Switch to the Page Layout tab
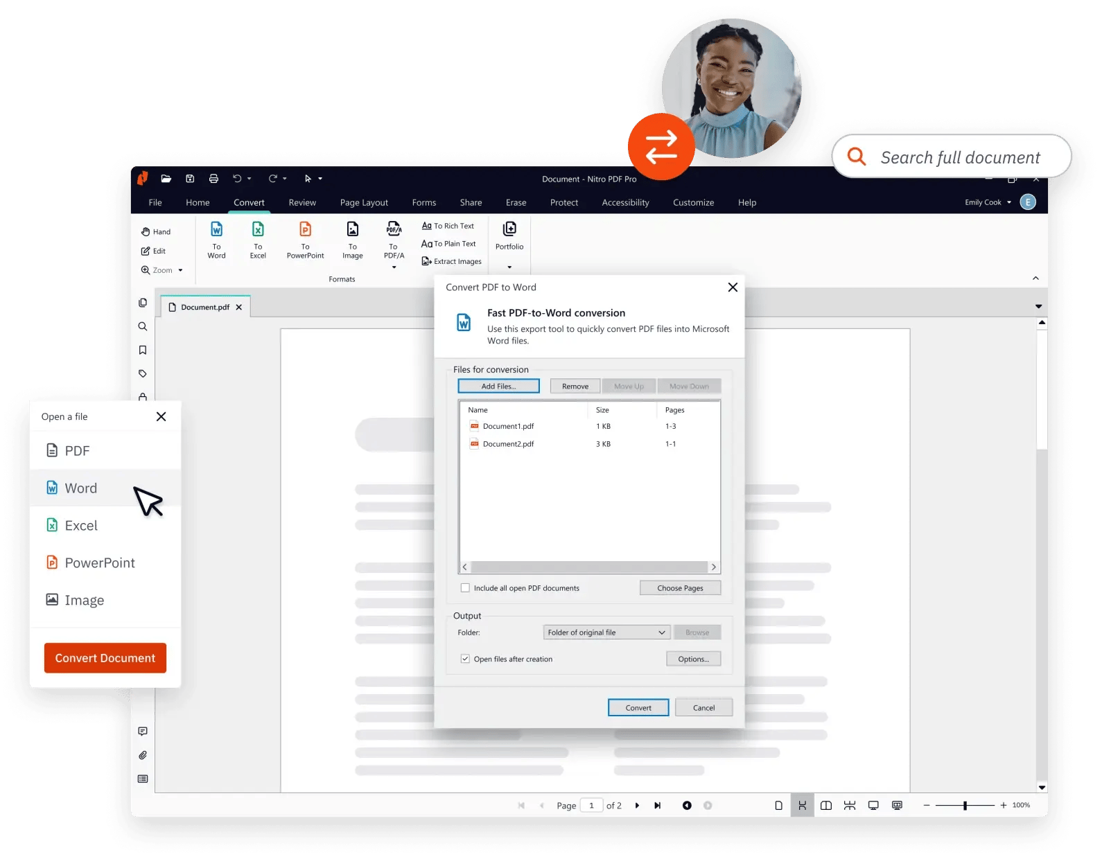The width and height of the screenshot is (1102, 859). point(364,202)
